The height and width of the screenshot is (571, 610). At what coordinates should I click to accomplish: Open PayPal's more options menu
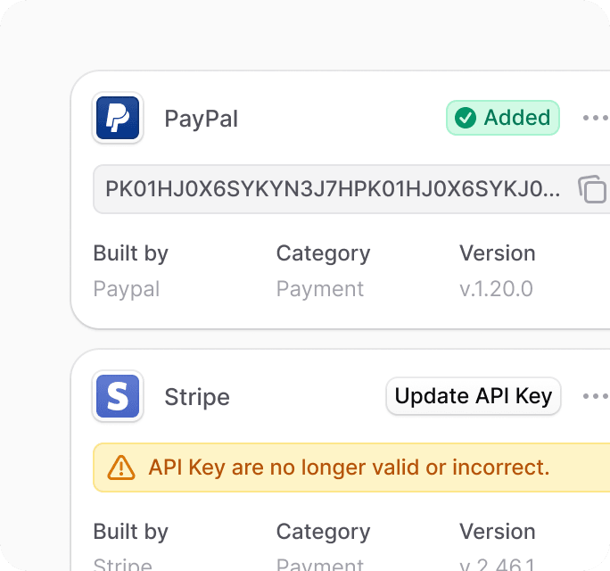596,118
